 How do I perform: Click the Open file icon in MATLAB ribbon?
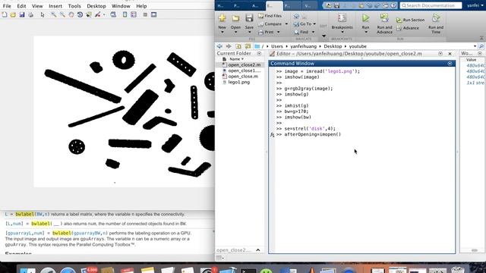tap(235, 18)
